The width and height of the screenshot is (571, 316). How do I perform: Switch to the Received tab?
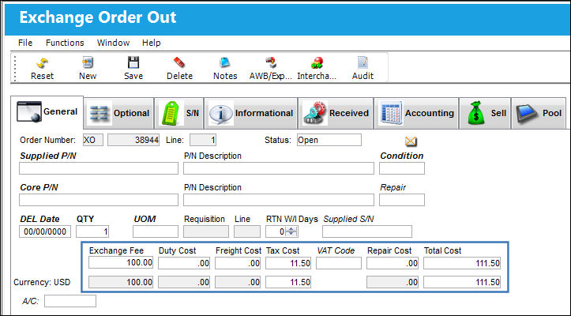point(336,113)
